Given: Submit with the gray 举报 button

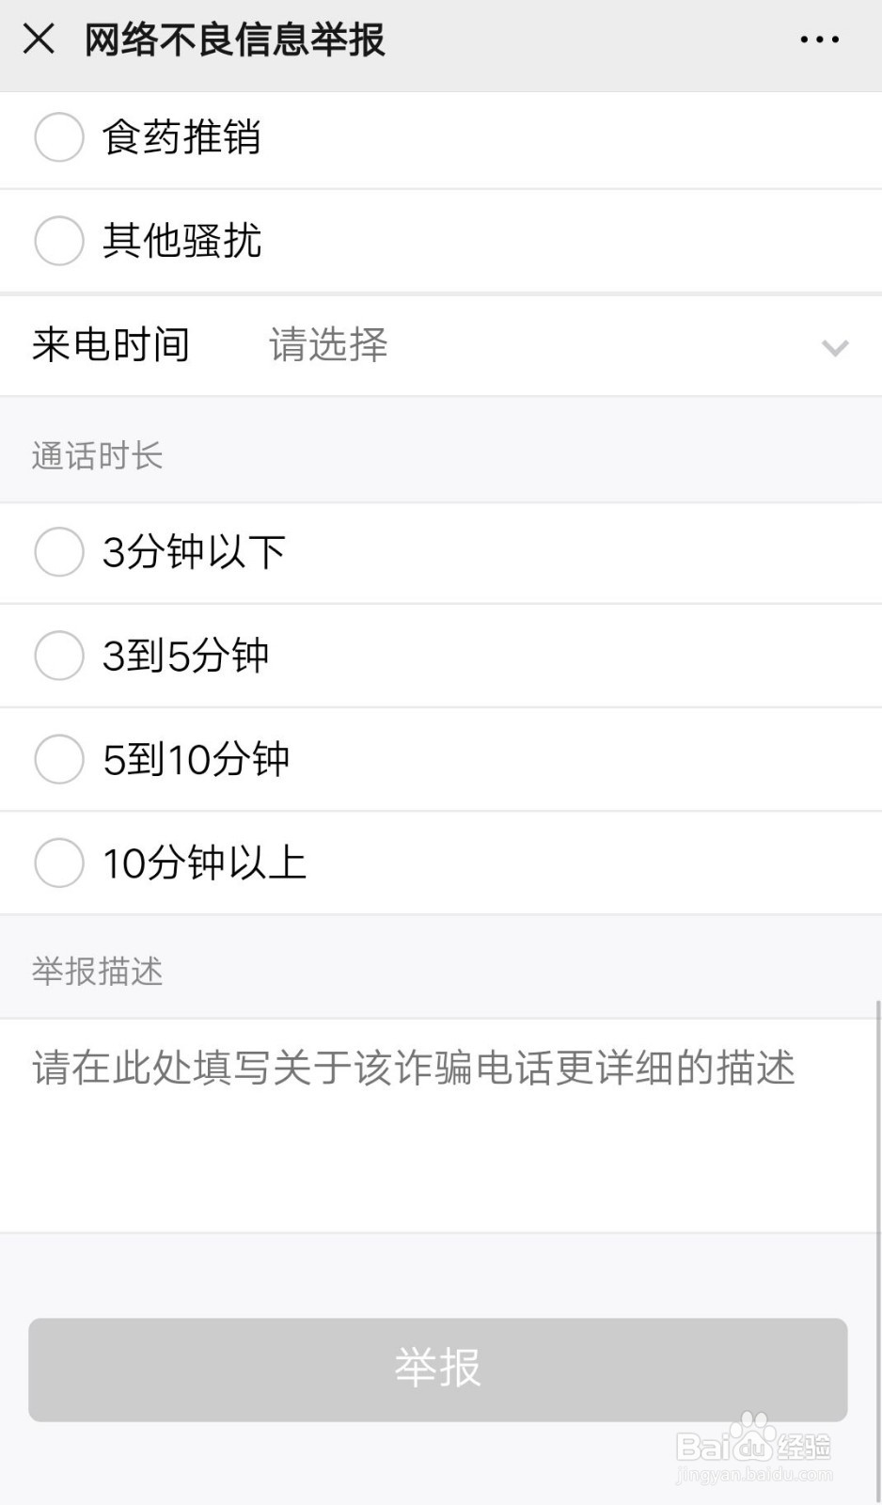Looking at the screenshot, I should pyautogui.click(x=438, y=1370).
